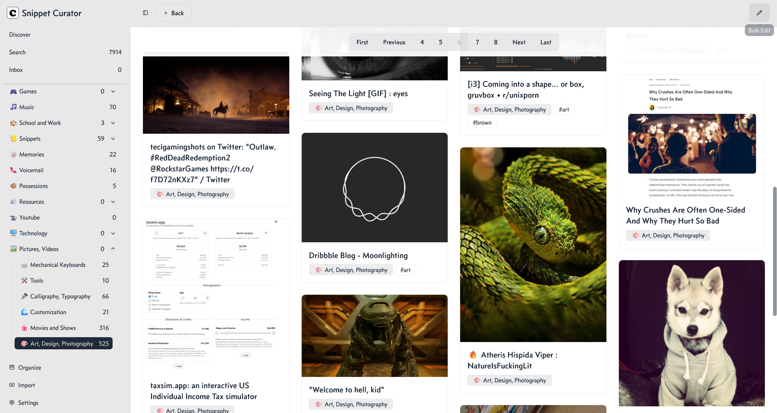Expand the School and Work chevron

tap(113, 123)
